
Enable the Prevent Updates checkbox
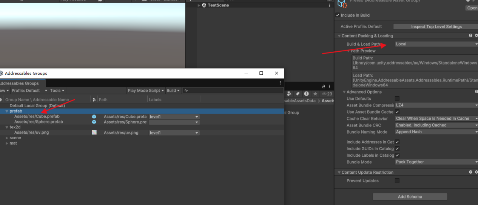397,181
